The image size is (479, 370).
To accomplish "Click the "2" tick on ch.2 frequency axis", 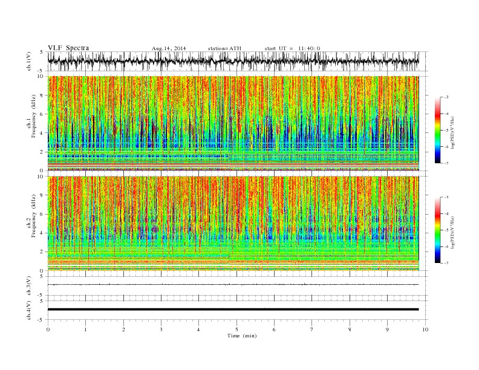I will tap(42, 252).
